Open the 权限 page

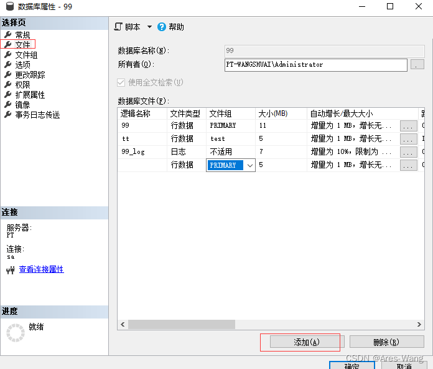tap(22, 85)
